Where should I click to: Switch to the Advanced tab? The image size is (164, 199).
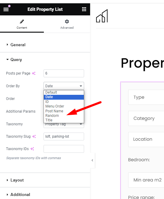pos(67,24)
